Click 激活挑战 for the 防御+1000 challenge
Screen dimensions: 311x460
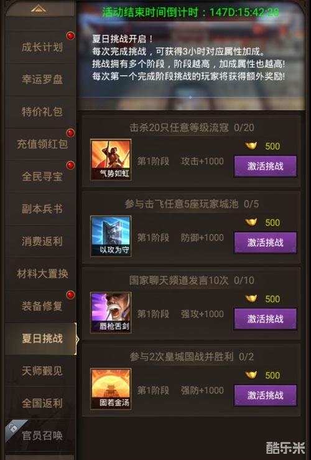(266, 242)
